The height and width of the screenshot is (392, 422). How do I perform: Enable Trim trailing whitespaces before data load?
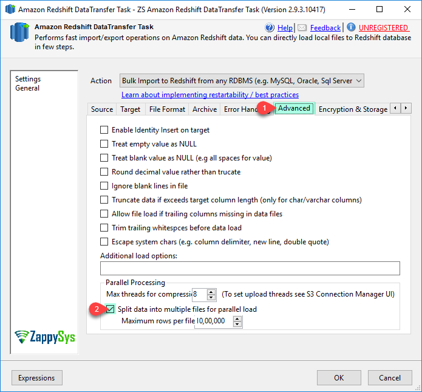104,228
